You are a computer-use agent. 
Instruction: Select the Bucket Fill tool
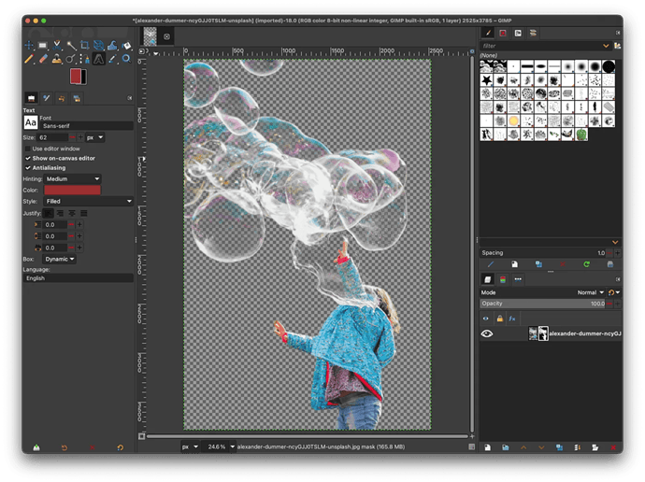coord(127,45)
